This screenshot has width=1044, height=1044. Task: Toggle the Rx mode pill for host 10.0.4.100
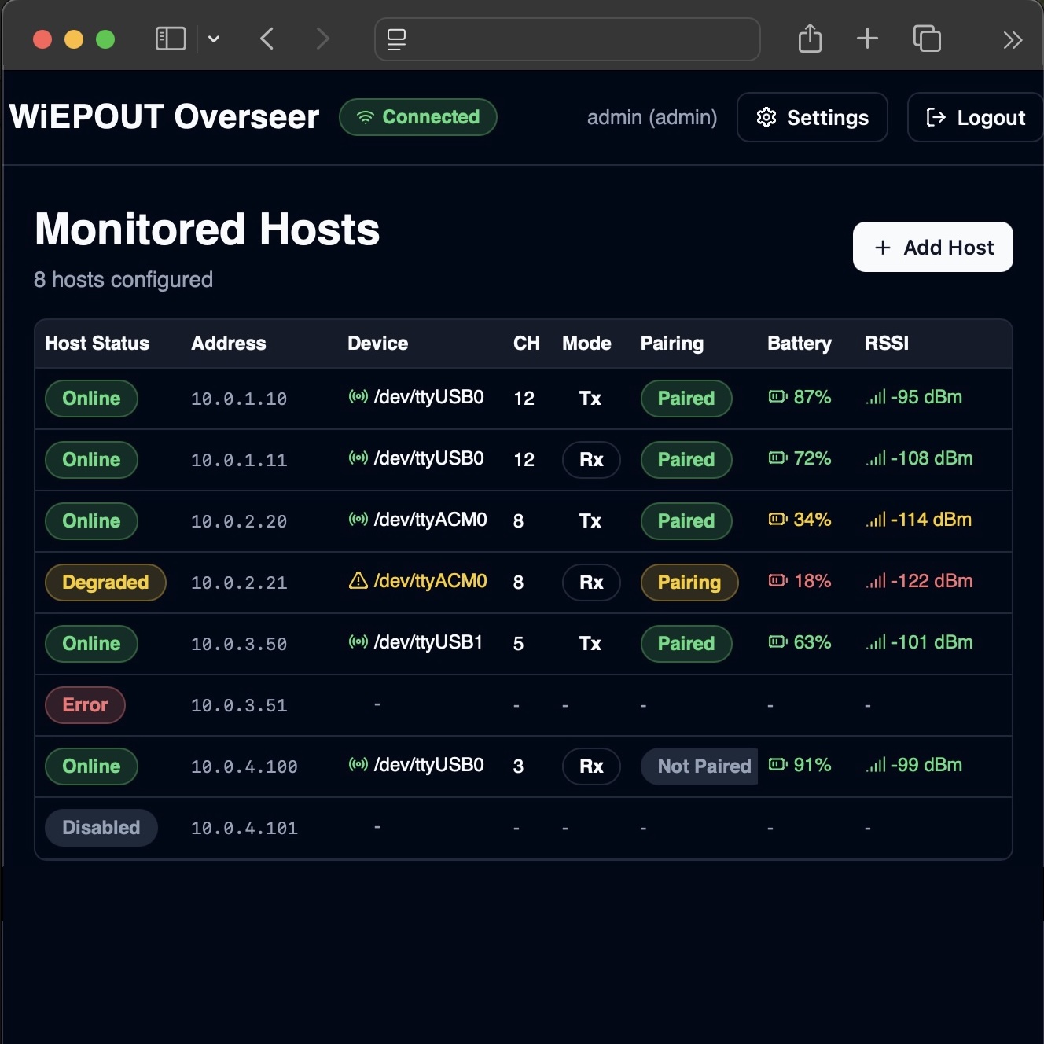click(x=591, y=766)
